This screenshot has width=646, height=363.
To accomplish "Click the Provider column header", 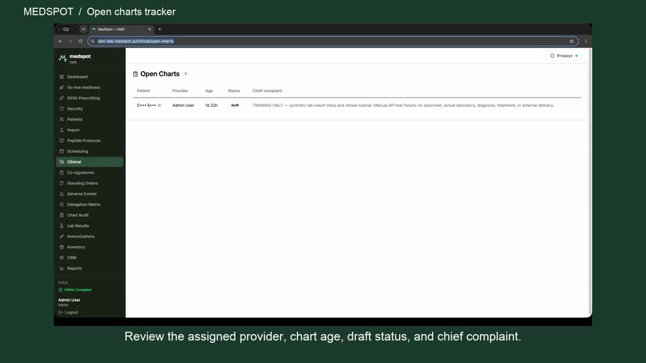I will click(180, 91).
